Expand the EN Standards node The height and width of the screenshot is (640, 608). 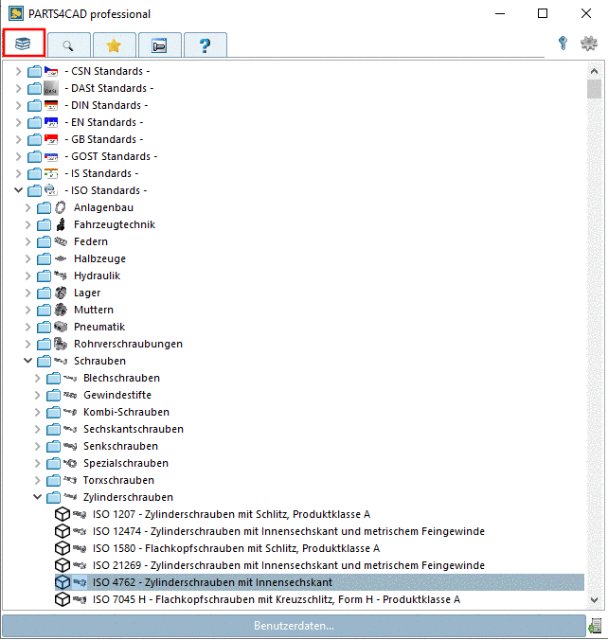(x=18, y=122)
